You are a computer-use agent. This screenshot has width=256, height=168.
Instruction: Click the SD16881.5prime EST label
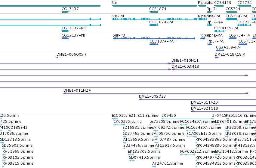(138, 128)
